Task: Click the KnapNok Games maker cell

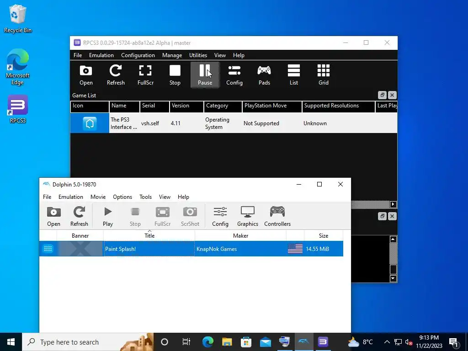Action: pos(240,249)
